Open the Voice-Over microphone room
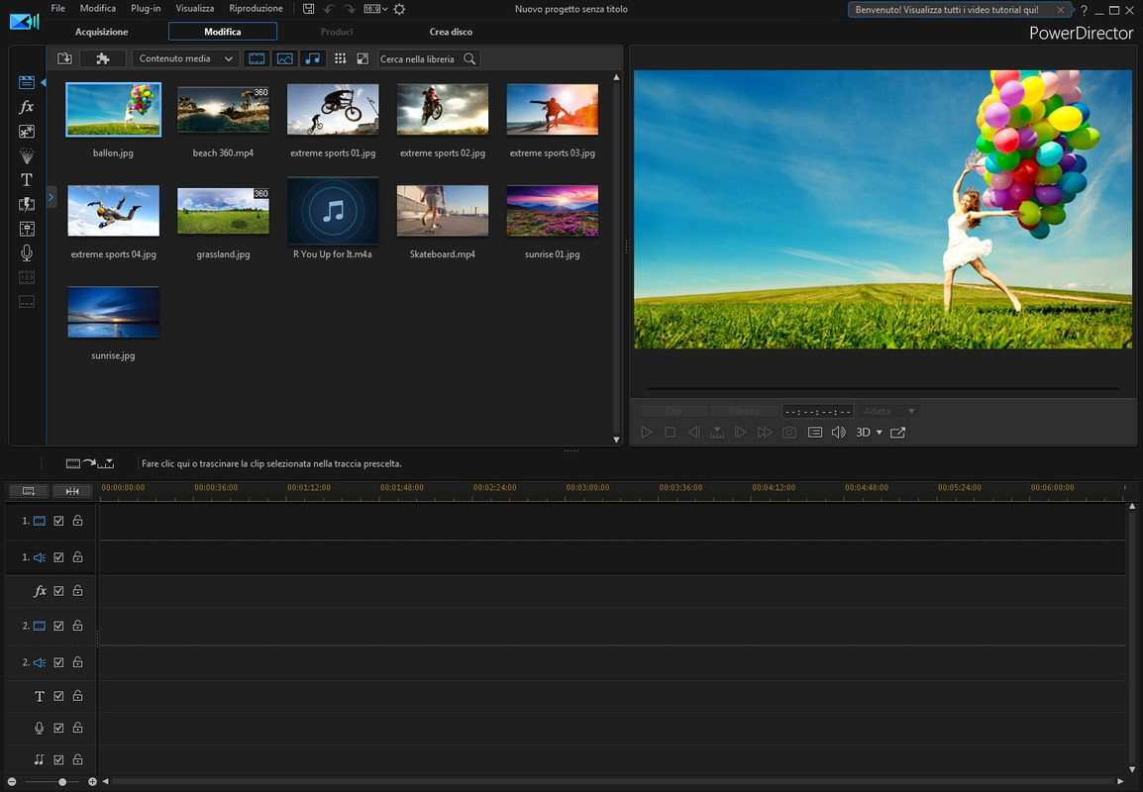This screenshot has width=1143, height=792. point(26,252)
